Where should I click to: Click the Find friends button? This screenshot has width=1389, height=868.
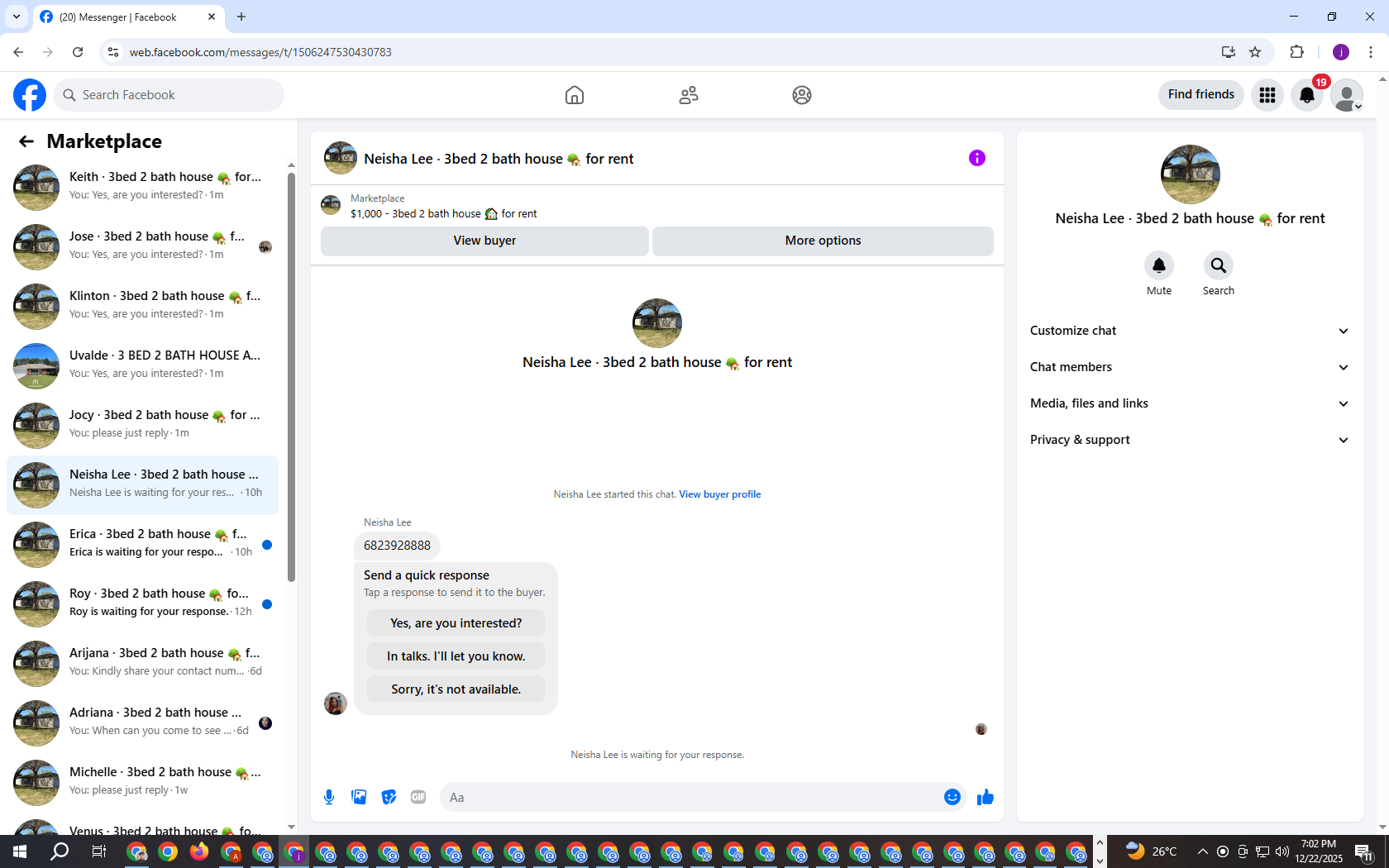(1201, 95)
